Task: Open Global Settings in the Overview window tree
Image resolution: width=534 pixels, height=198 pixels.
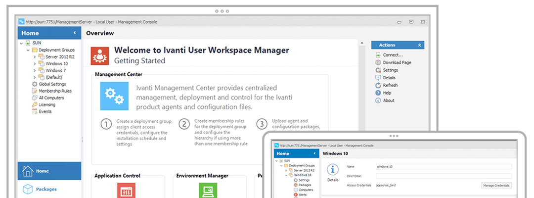Action: [x=48, y=84]
